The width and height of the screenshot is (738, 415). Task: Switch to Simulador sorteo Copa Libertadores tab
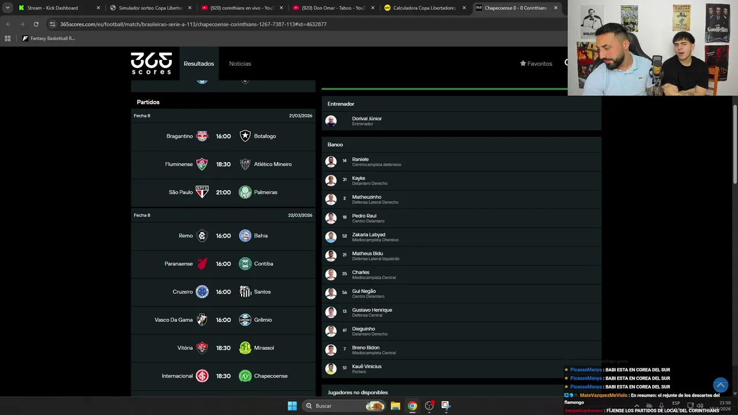pyautogui.click(x=150, y=8)
